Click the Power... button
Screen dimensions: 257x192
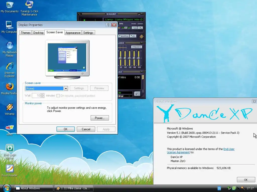coord(100,118)
